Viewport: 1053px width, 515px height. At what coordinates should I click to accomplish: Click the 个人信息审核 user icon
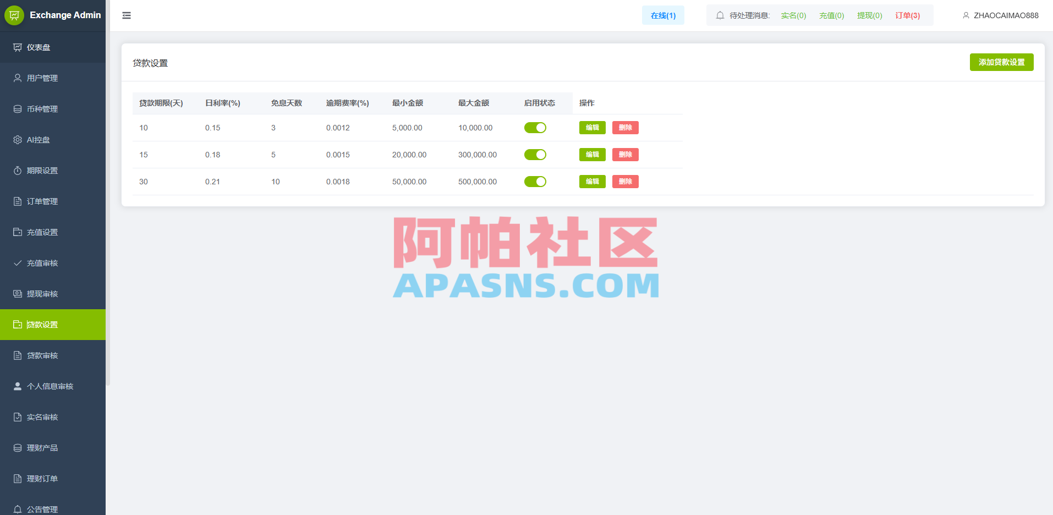18,386
